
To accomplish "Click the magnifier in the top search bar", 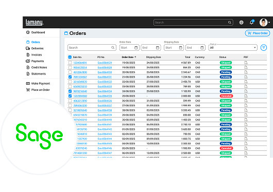I will pos(229,23).
